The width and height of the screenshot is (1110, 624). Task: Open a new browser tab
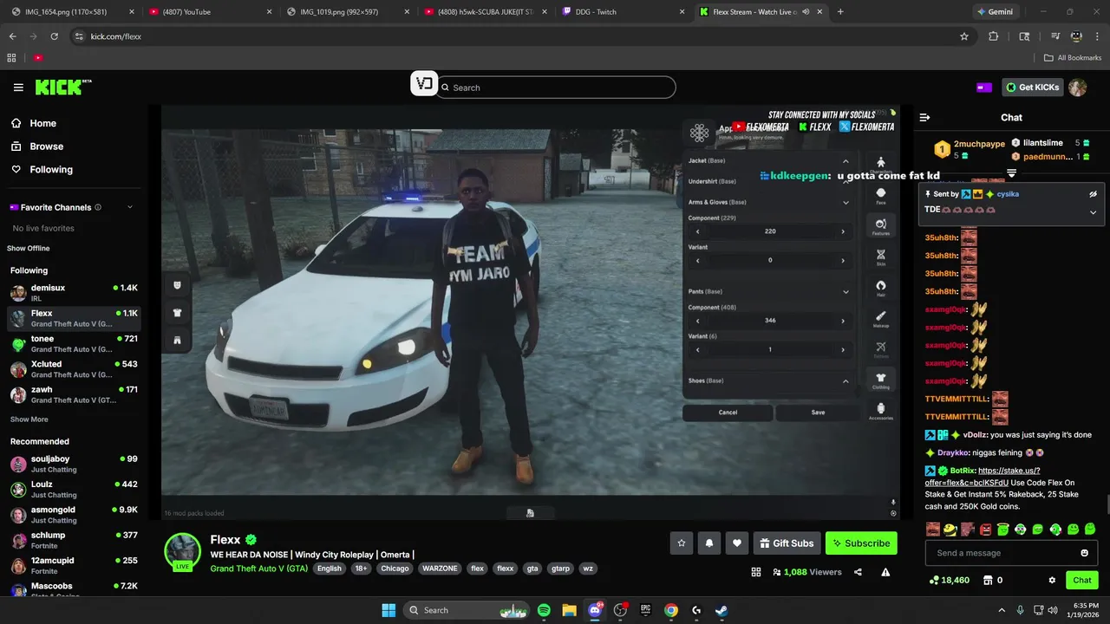point(840,11)
